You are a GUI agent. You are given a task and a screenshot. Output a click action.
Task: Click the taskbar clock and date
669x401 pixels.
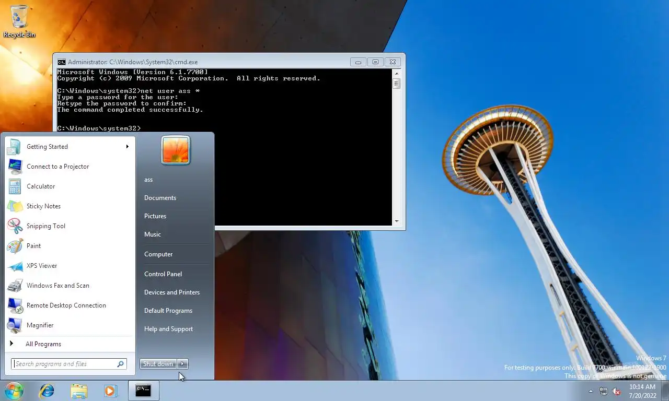(x=642, y=391)
